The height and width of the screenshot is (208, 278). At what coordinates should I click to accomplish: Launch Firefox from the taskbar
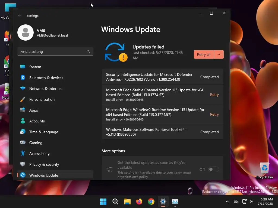tap(139, 201)
